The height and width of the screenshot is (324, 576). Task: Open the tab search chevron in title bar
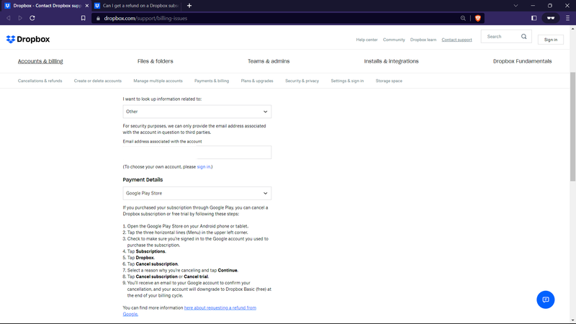515,5
